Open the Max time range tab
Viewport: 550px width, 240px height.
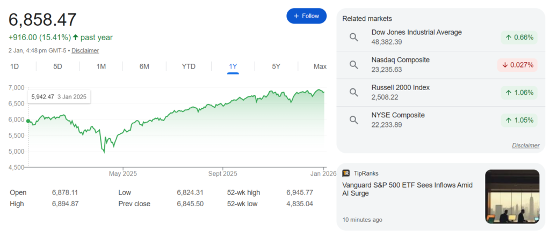[x=320, y=66]
